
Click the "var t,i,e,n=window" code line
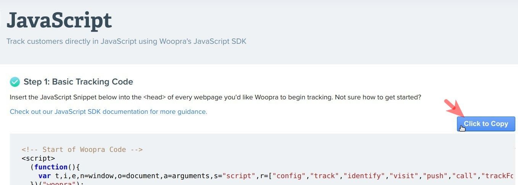tap(277, 176)
